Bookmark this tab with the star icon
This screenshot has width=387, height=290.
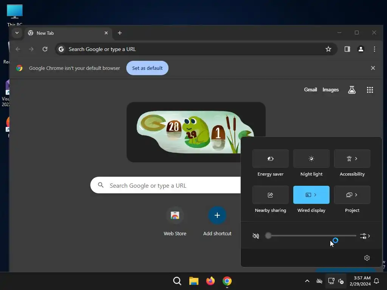pyautogui.click(x=328, y=49)
